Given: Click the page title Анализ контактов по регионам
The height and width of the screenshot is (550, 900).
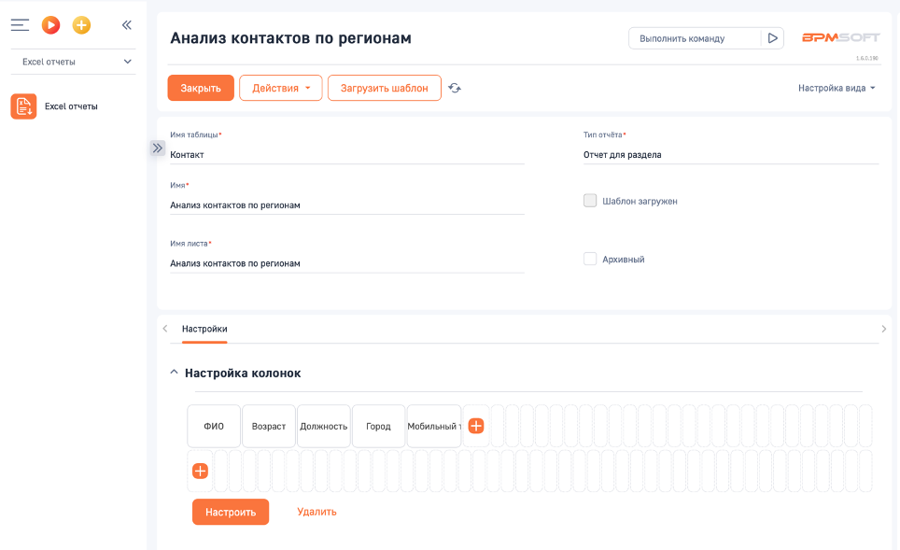Looking at the screenshot, I should 290,38.
